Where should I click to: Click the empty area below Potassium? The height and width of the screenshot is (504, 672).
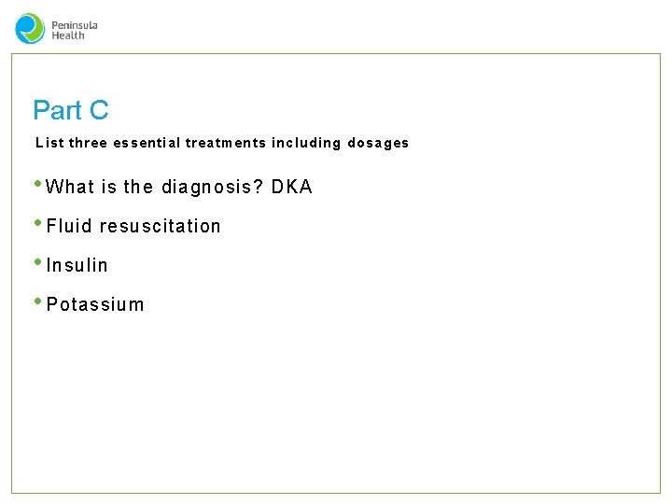coord(336,401)
